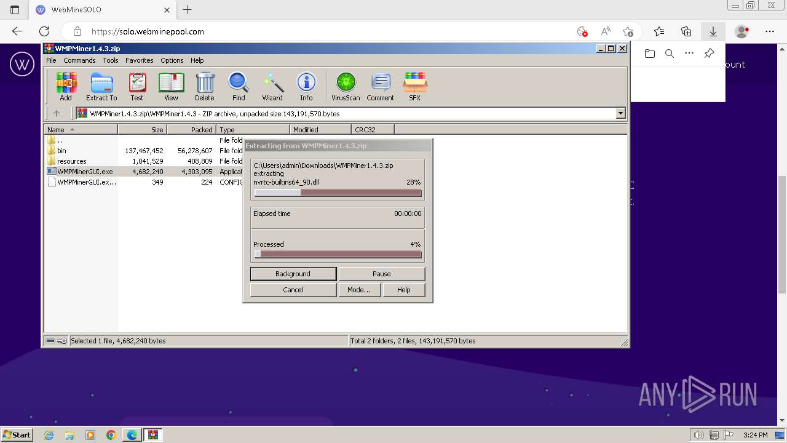Viewport: 787px width, 443px height.
Task: Open a new browser tab
Action: coord(188,10)
